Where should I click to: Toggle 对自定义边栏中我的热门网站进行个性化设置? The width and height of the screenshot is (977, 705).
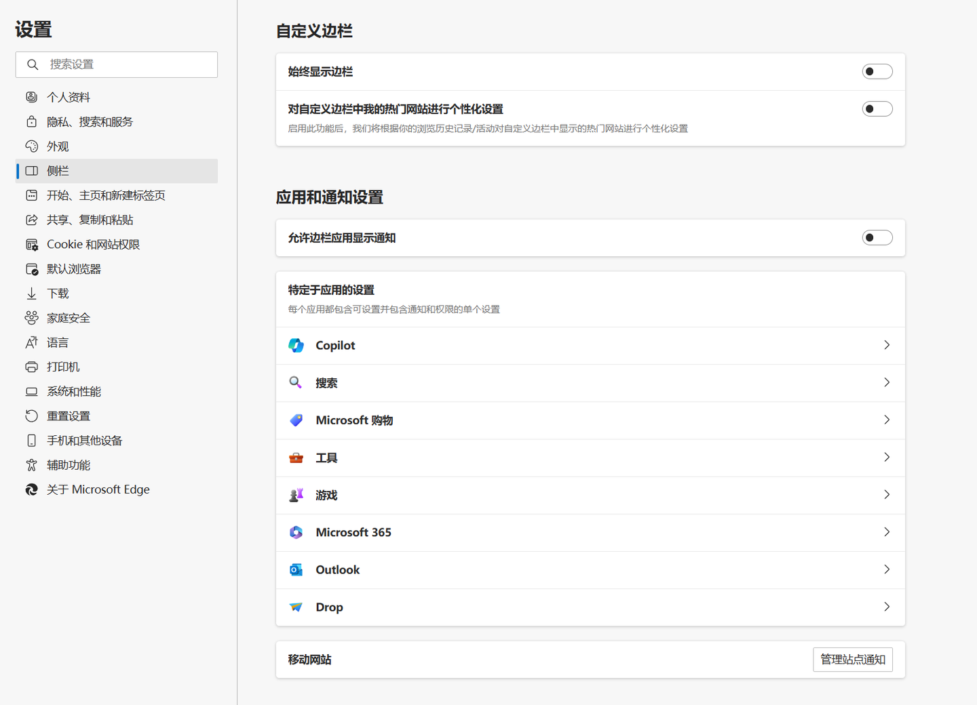point(877,108)
